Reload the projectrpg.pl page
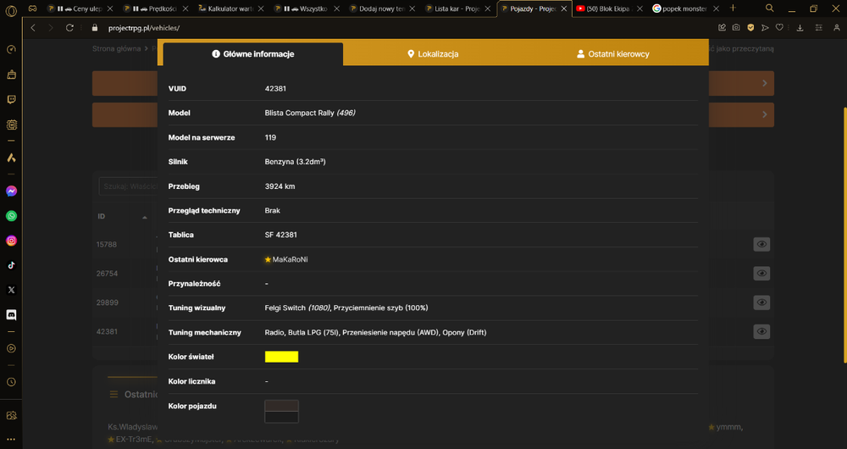847x449 pixels. point(69,28)
